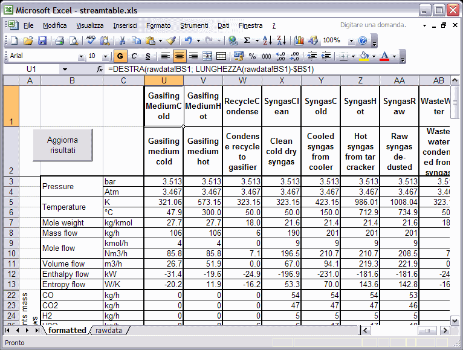Click the Strumenti menu
Viewport: 463px width, 350px height.
[194, 25]
